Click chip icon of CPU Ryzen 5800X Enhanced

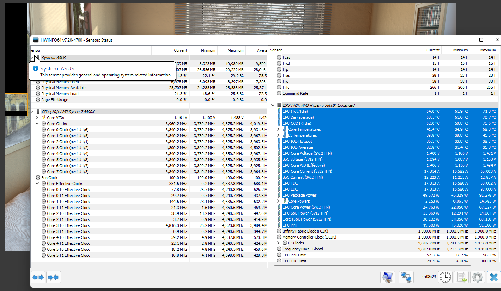[x=279, y=105]
